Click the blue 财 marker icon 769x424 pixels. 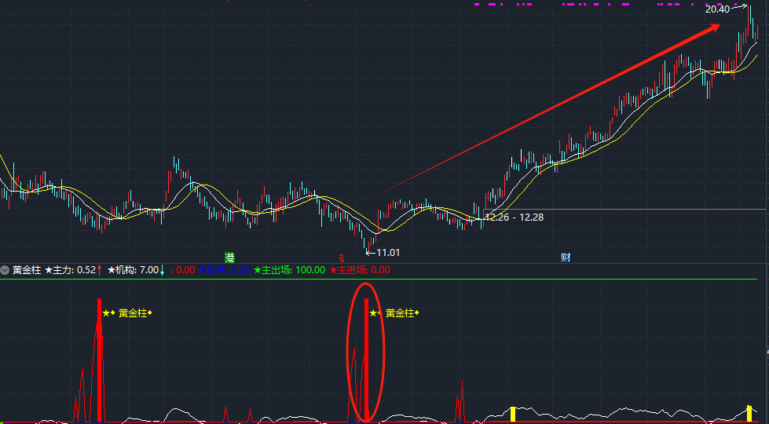point(565,258)
